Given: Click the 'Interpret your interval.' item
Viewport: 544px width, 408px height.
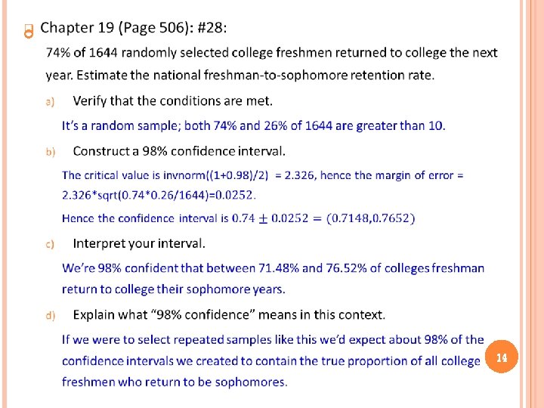Looking at the screenshot, I should click(x=139, y=243).
